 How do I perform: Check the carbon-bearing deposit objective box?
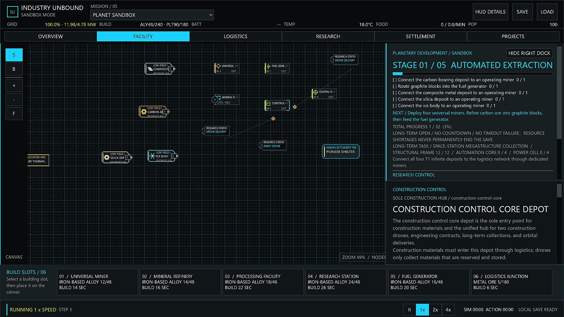tap(395, 80)
